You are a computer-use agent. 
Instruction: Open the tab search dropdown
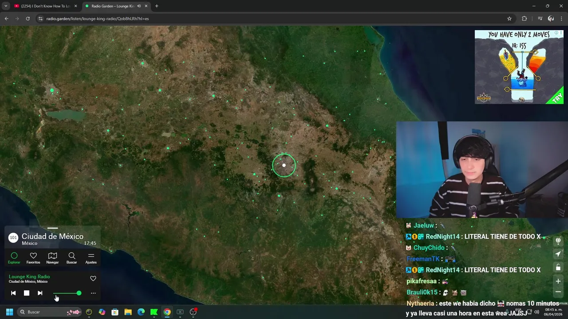[x=5, y=6]
